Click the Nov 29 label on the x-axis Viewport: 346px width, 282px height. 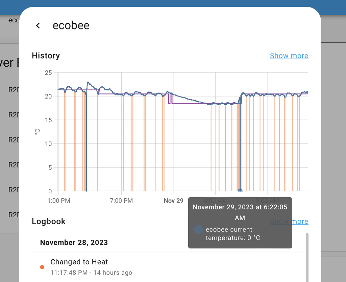173,200
